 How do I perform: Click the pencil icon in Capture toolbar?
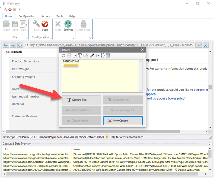[x=92, y=55]
